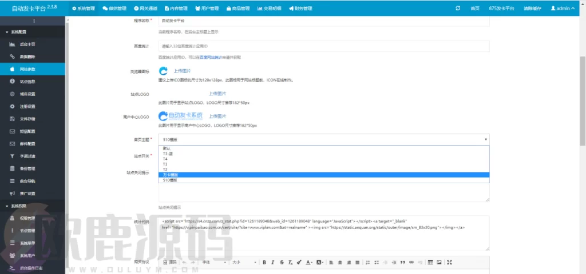Image resolution: width=586 pixels, height=274 pixels.
Task: Open the 网关通道 top menu
Action: point(145,8)
